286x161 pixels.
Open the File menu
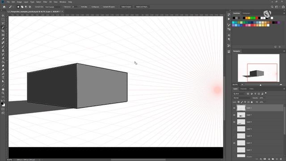[x=8, y=2]
